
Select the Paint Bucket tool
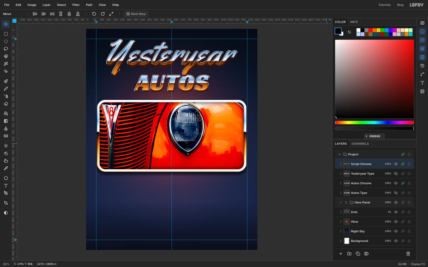coord(6,113)
